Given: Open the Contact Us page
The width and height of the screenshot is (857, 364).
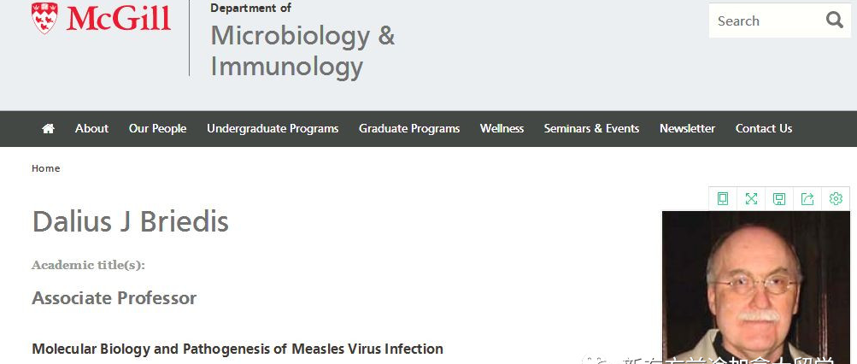Looking at the screenshot, I should pos(764,128).
